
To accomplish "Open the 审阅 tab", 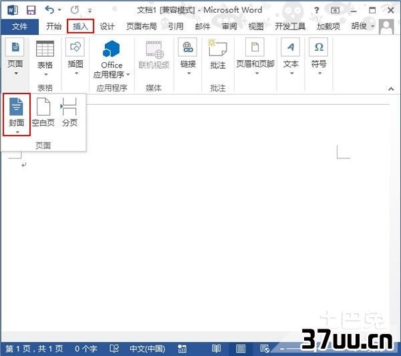I will [x=229, y=26].
